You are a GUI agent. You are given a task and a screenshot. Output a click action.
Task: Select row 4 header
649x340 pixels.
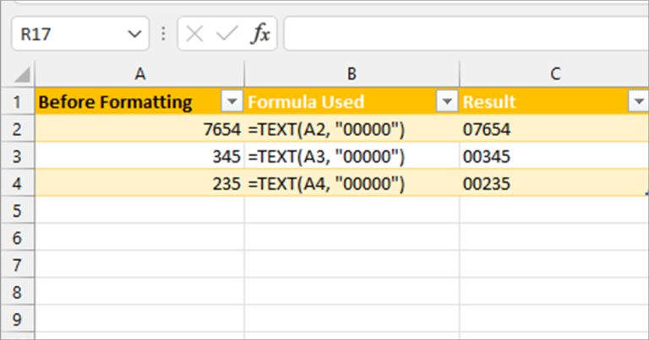tap(17, 183)
